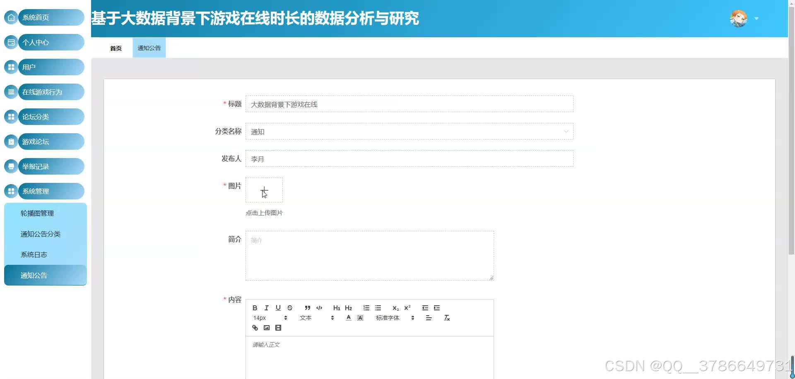
Task: Click the 系统首页 home icon in sidebar
Action: pyautogui.click(x=11, y=17)
